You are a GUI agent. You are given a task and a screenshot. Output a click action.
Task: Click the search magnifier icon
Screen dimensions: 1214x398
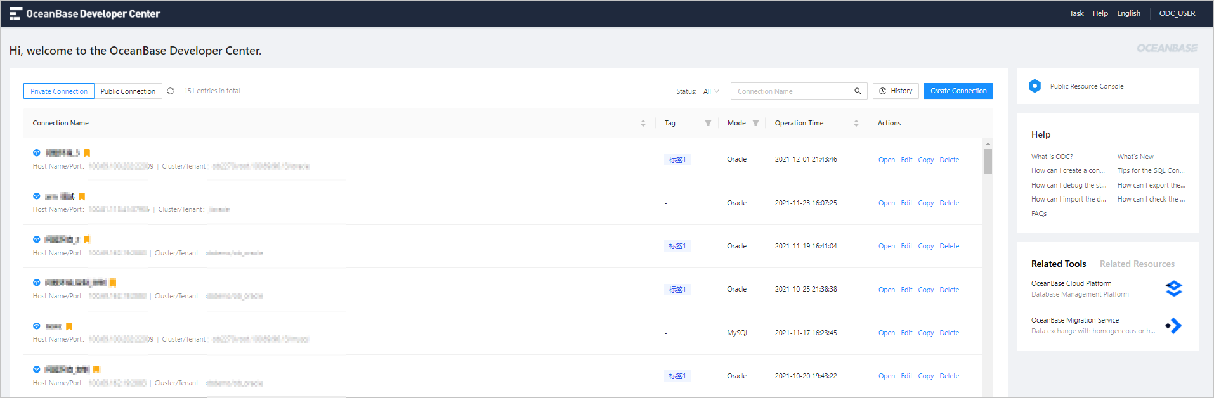(x=858, y=91)
